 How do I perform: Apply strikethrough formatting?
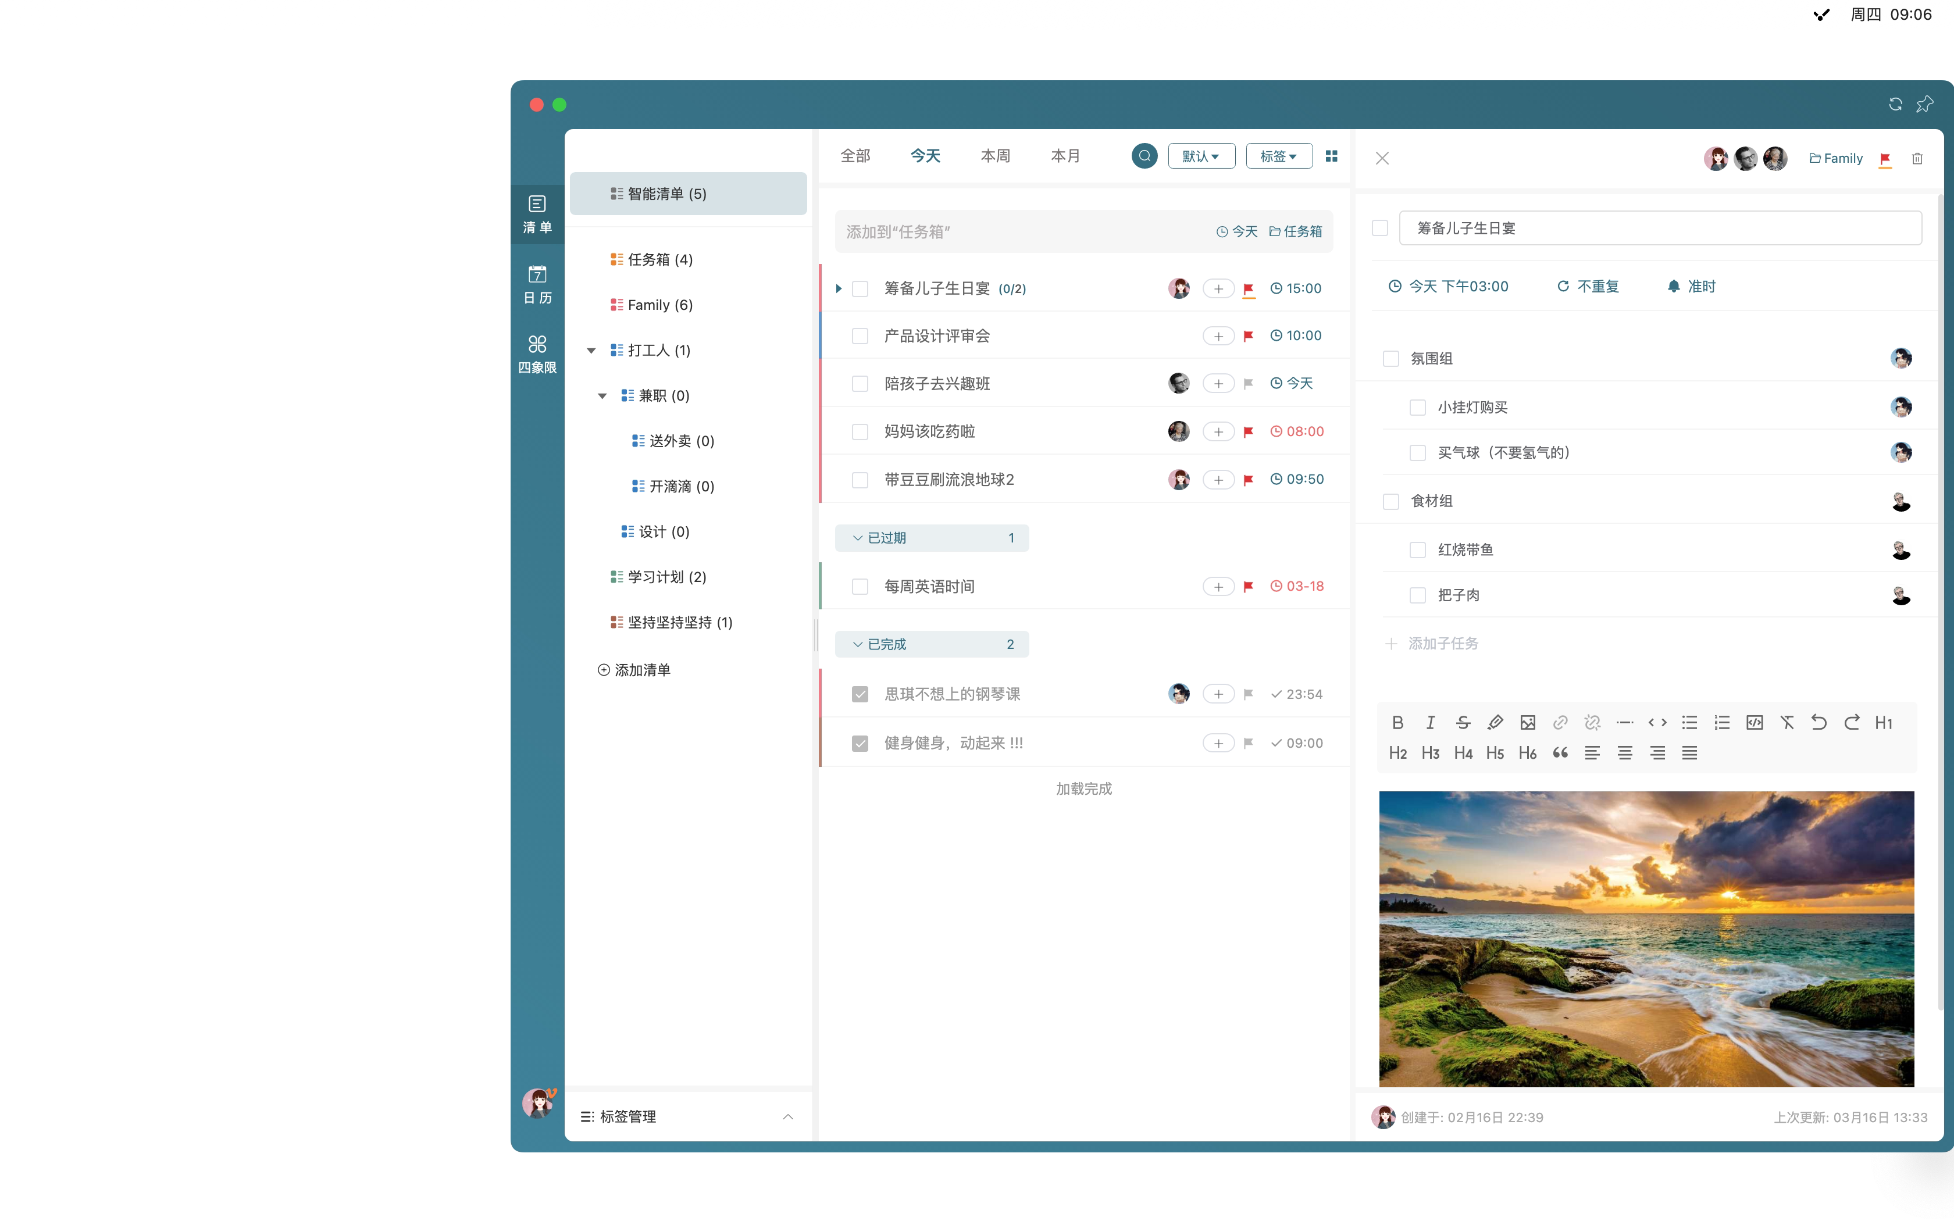(x=1463, y=723)
